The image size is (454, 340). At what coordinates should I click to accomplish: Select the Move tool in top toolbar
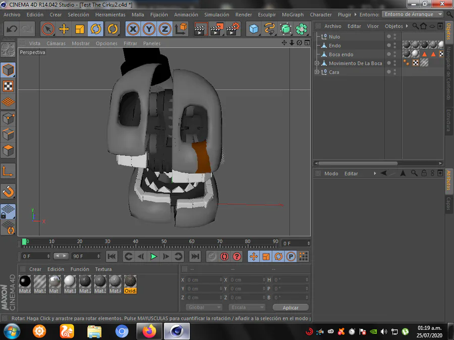(64, 29)
